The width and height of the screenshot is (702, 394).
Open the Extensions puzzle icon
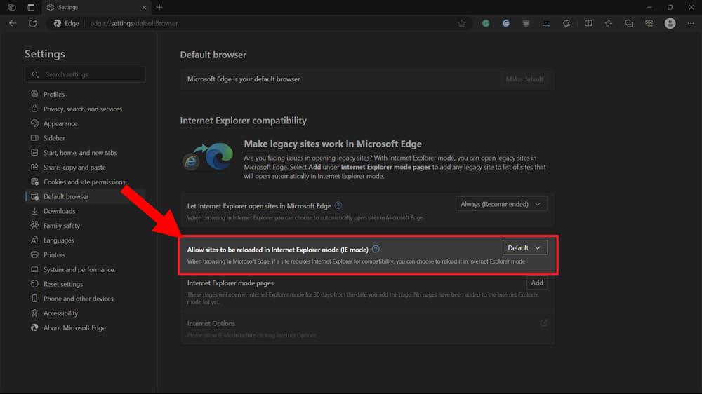pos(567,23)
